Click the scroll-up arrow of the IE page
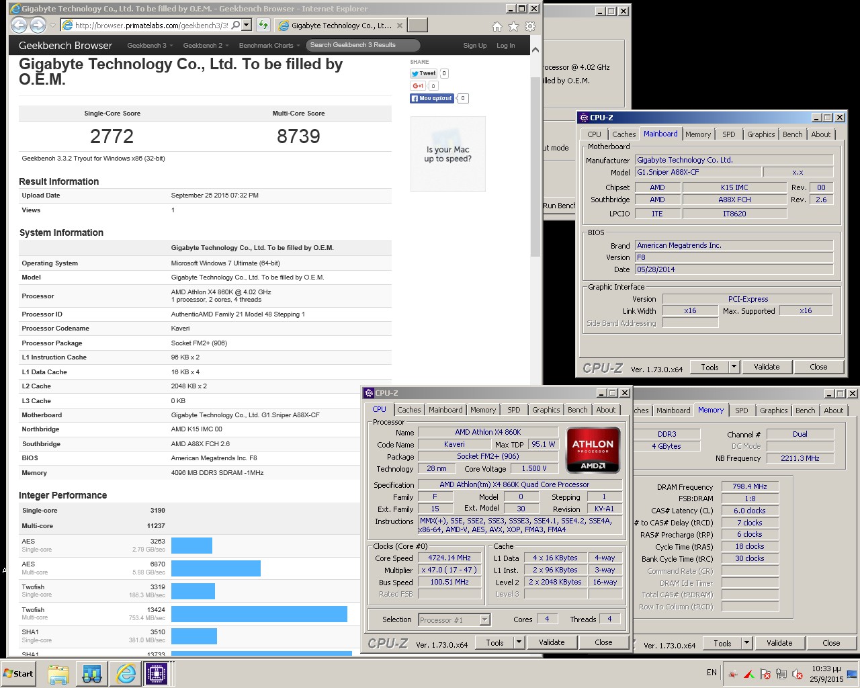Screen dimensions: 860x688 535,50
